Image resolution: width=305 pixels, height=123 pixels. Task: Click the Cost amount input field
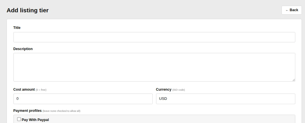click(83, 99)
